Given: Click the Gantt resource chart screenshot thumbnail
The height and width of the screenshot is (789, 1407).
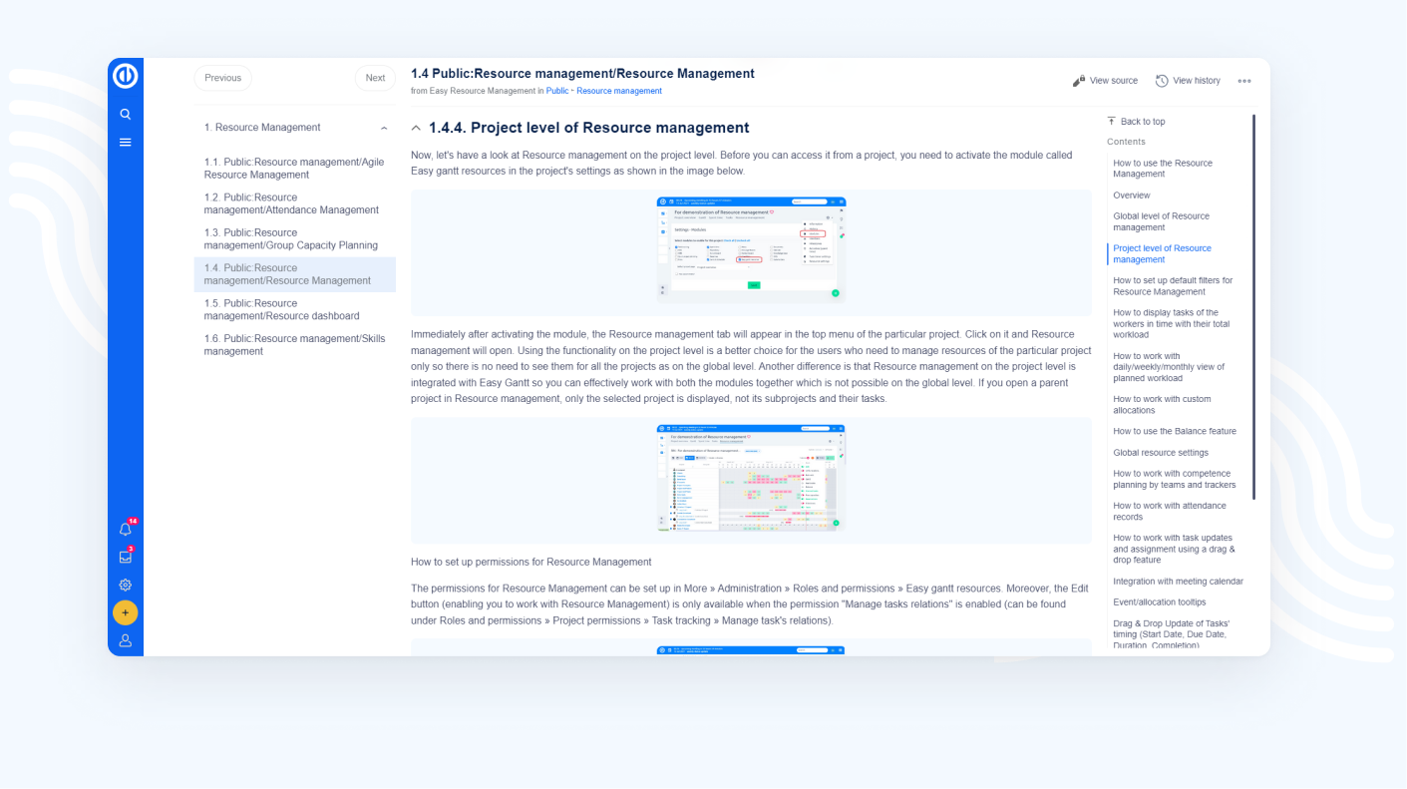Looking at the screenshot, I should [751, 477].
